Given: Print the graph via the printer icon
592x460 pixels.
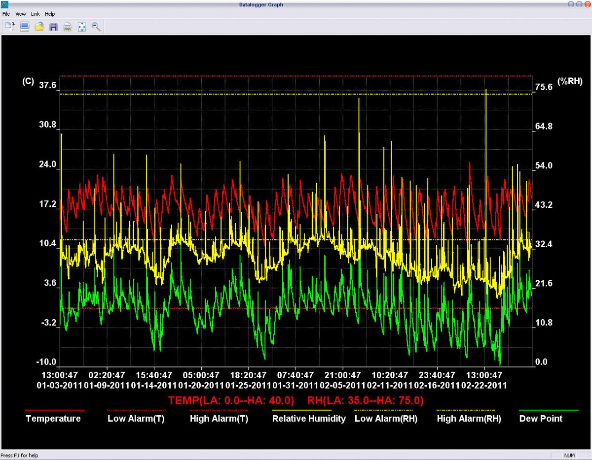Looking at the screenshot, I should pos(68,27).
